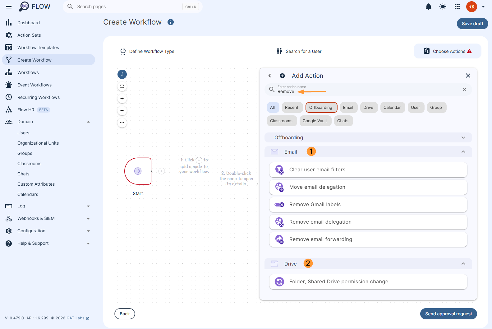Viewport: 492px width, 329px height.
Task: Expand Webhooks & SIEM section
Action: [48, 218]
